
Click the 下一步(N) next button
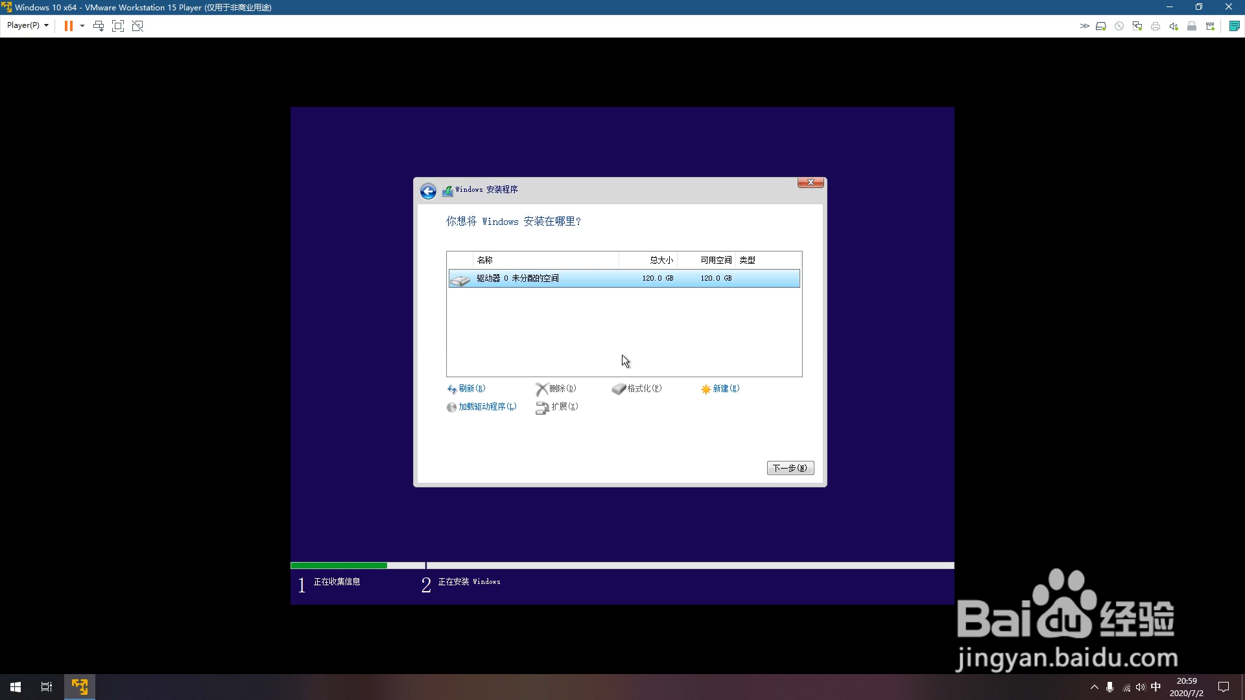coord(790,468)
